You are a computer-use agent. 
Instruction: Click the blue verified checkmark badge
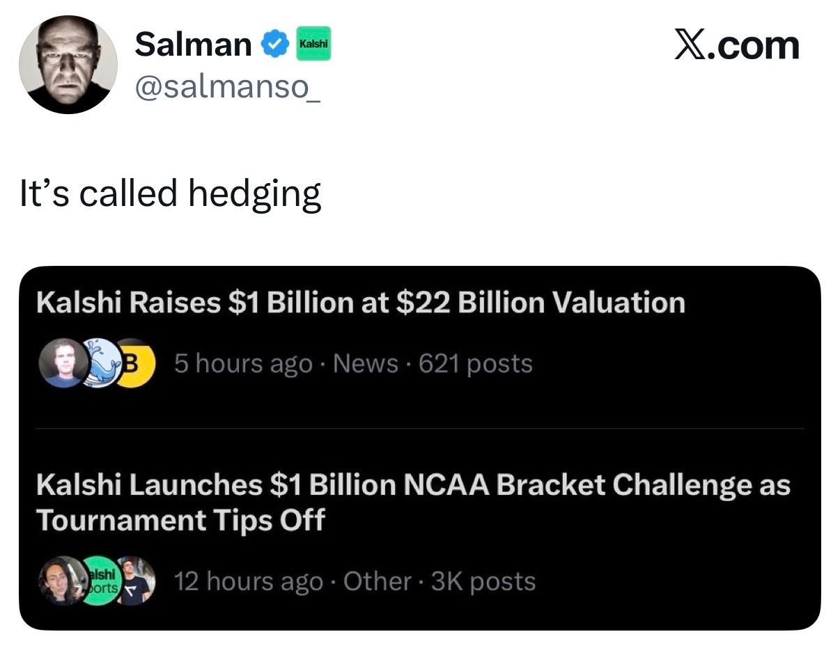click(274, 45)
